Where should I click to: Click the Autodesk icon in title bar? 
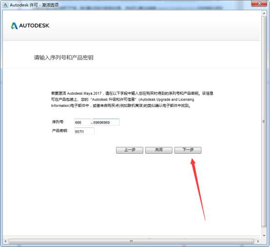pyautogui.click(x=5, y=5)
